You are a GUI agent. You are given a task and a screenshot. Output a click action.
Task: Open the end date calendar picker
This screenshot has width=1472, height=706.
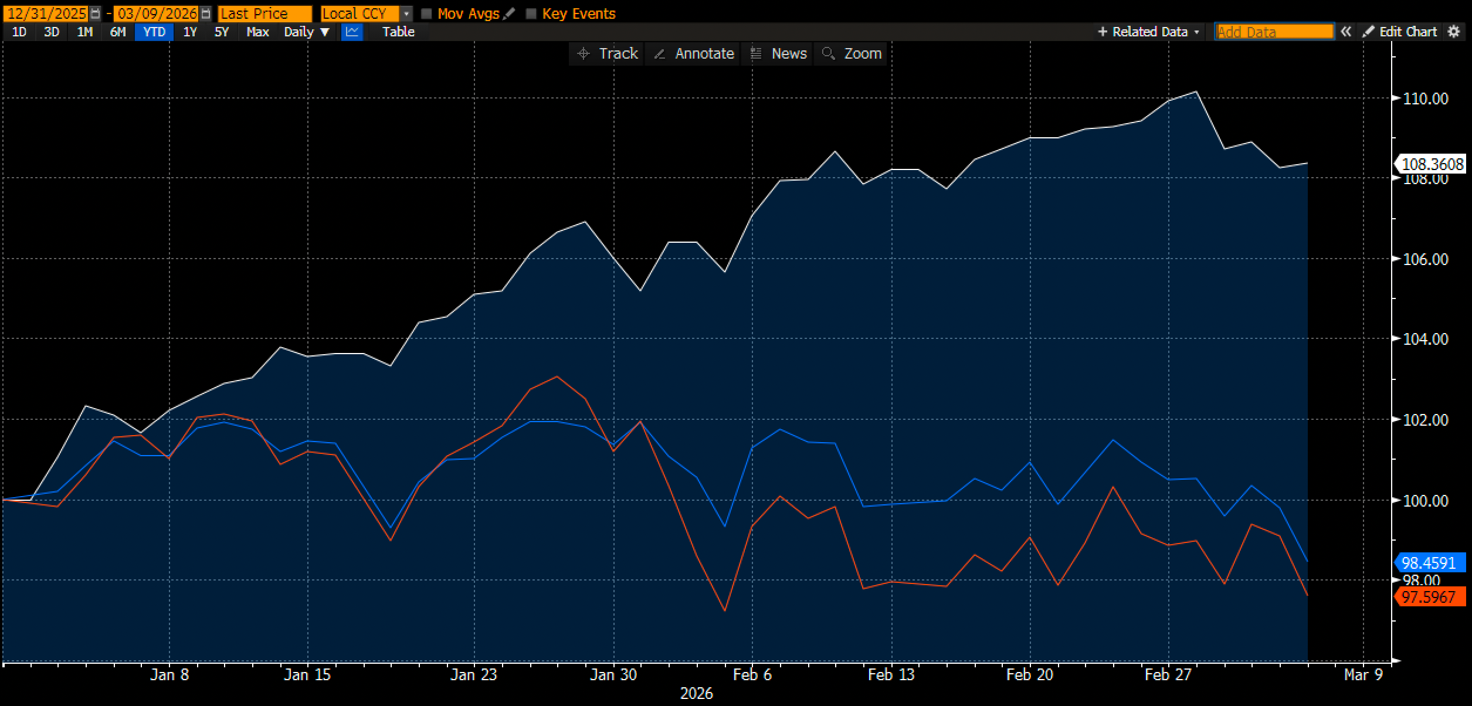(x=205, y=13)
